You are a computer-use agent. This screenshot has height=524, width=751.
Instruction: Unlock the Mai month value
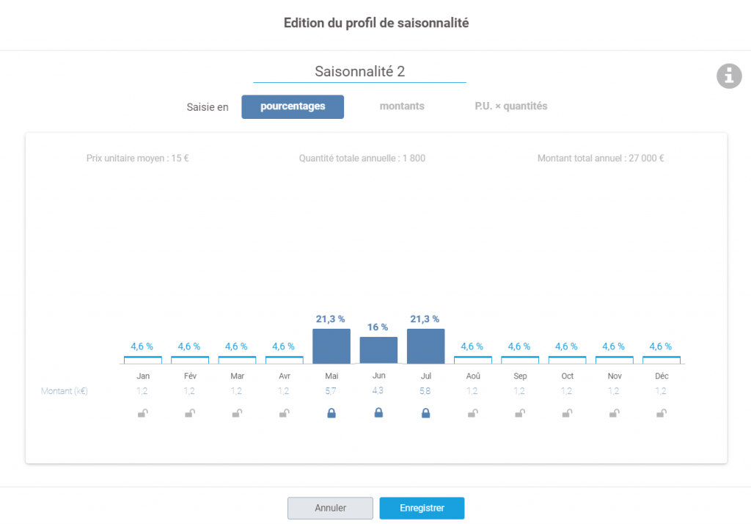point(331,412)
